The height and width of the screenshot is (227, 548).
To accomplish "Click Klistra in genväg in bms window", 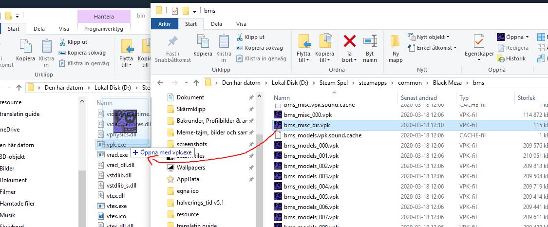I will pyautogui.click(x=261, y=58).
